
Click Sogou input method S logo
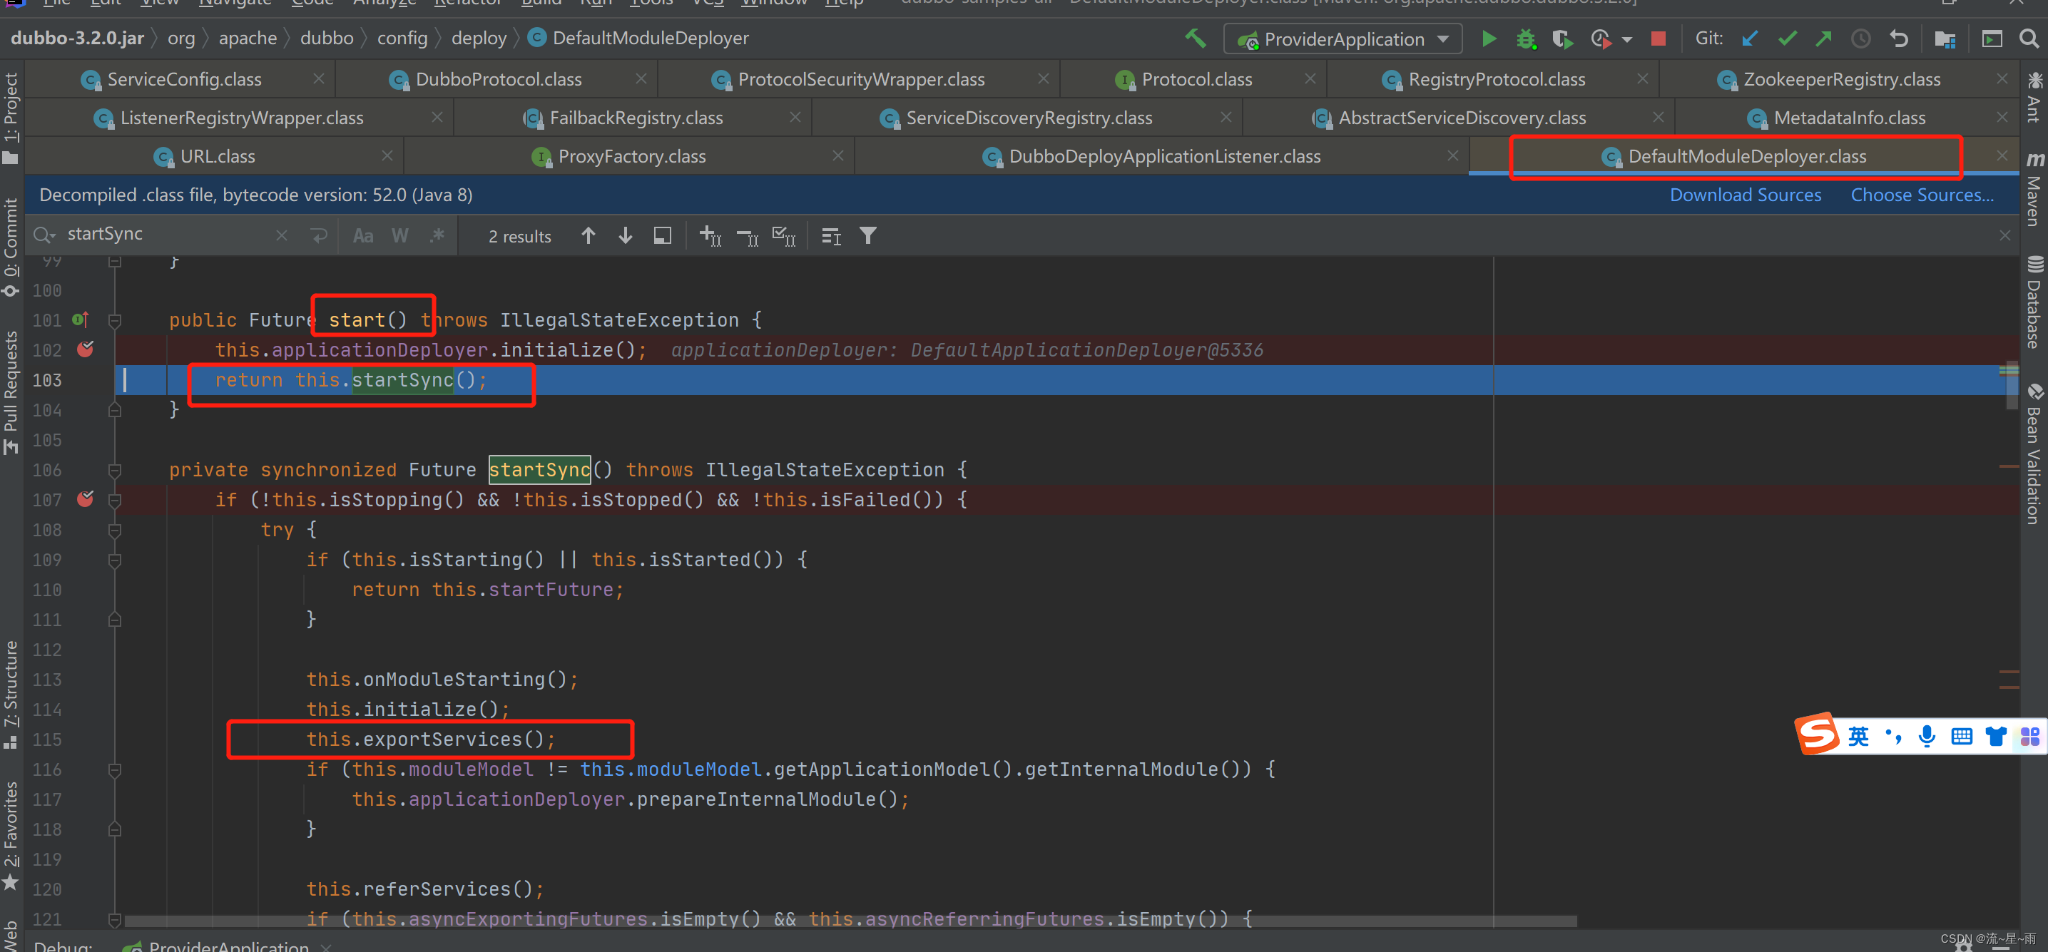1818,735
